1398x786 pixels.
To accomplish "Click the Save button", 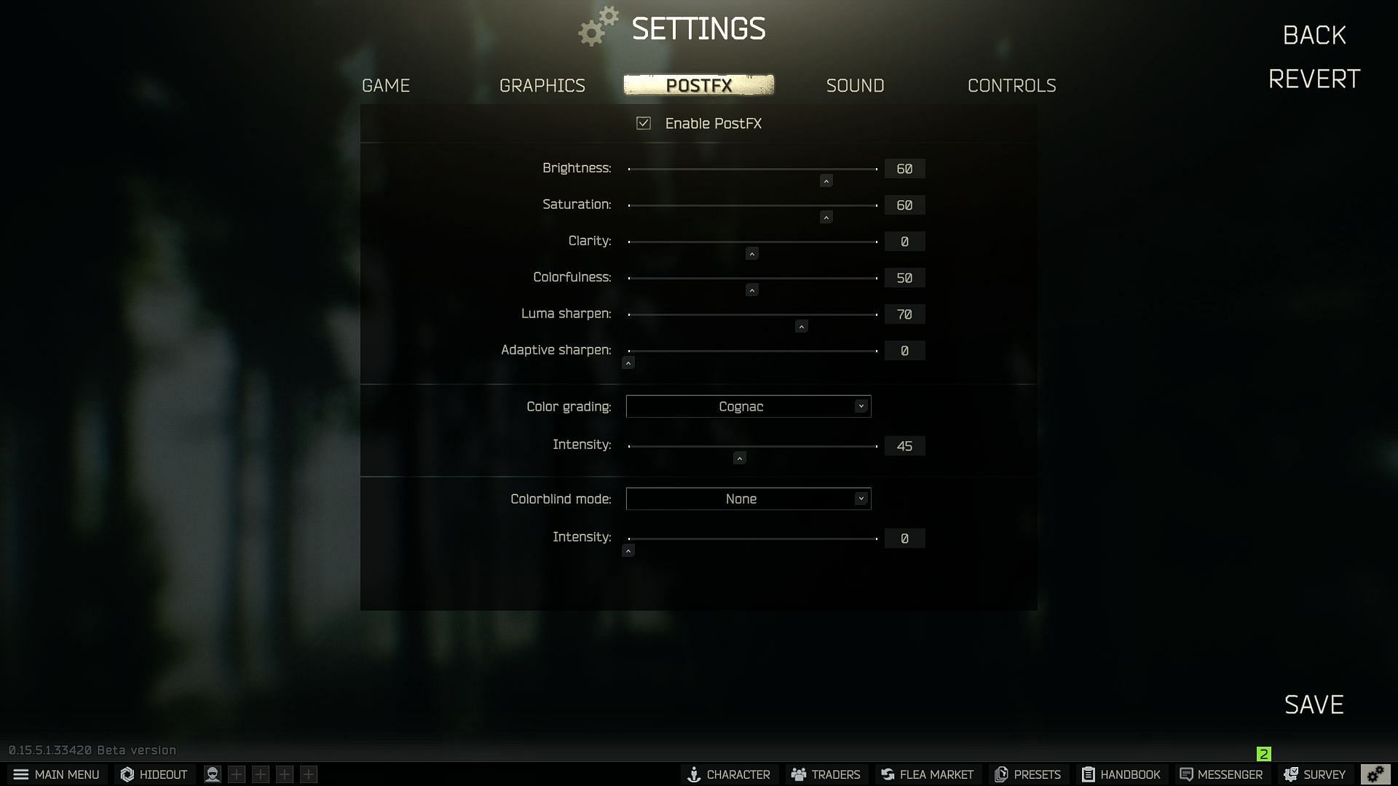I will point(1314,704).
